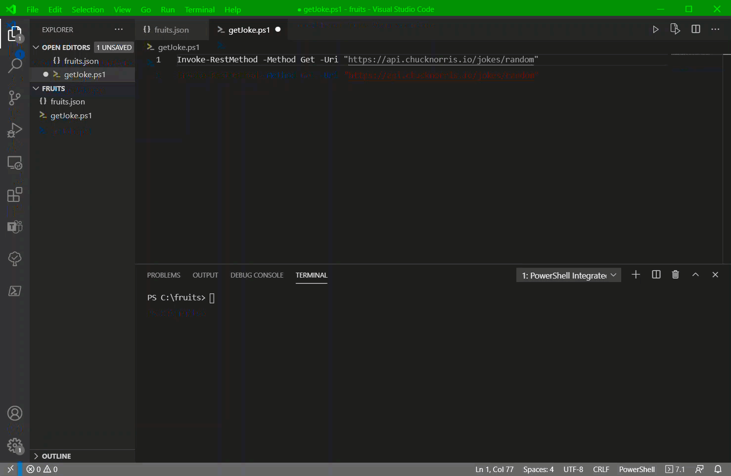Viewport: 731px width, 476px height.
Task: Select fruits.json under Open Editors
Action: [82, 61]
